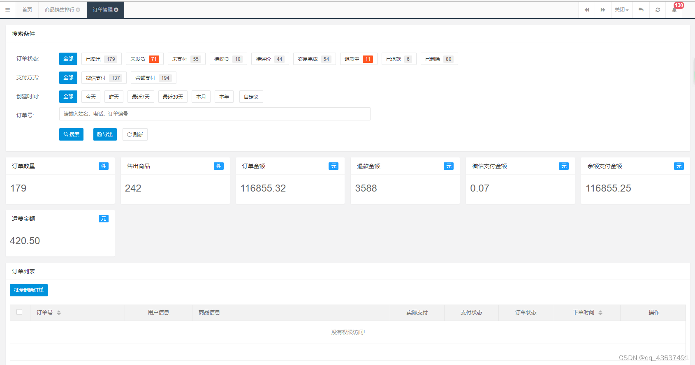Click the 微信支付金额 value 0.07
This screenshot has width=695, height=365.
[480, 188]
